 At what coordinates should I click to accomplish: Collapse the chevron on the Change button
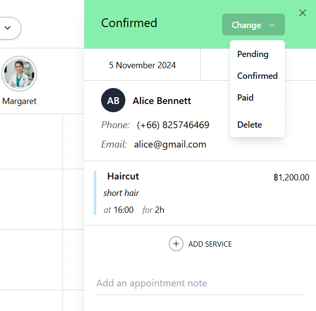(x=272, y=25)
